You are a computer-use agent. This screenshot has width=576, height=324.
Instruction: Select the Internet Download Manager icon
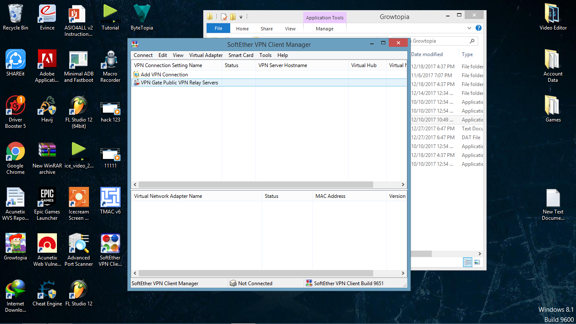[x=16, y=296]
